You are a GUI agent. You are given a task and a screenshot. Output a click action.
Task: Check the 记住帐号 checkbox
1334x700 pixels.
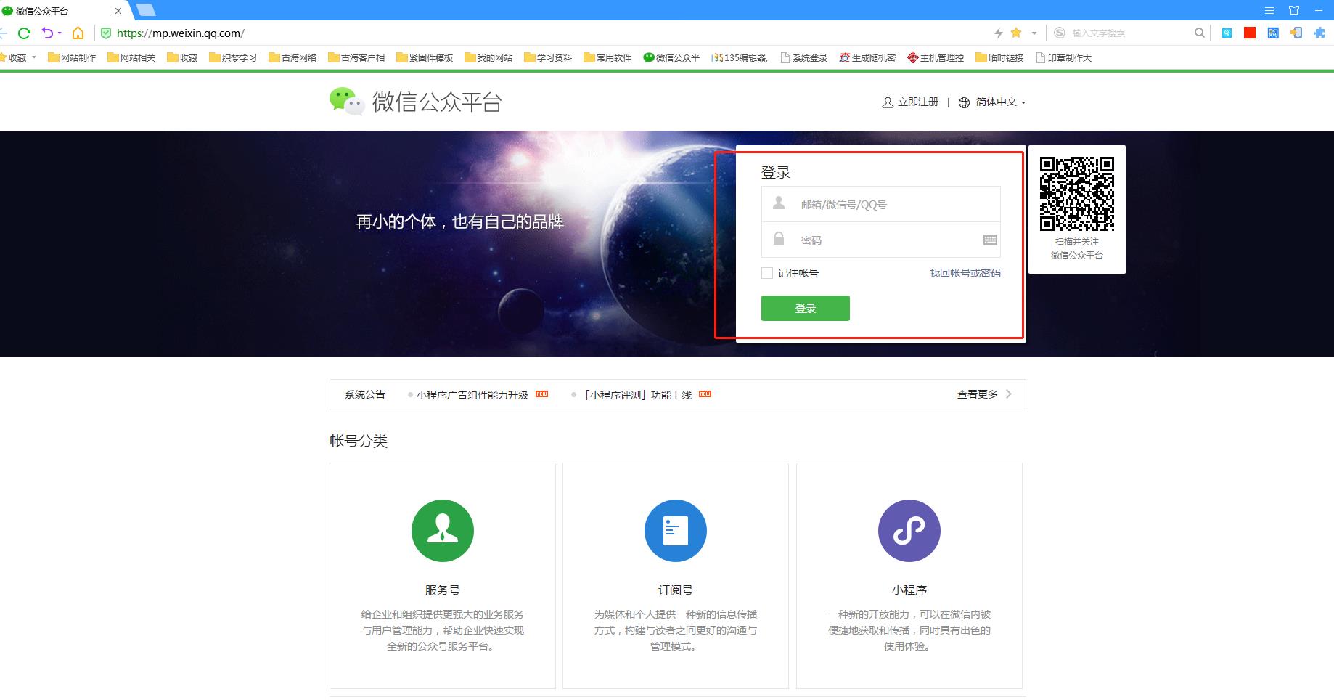pyautogui.click(x=767, y=273)
